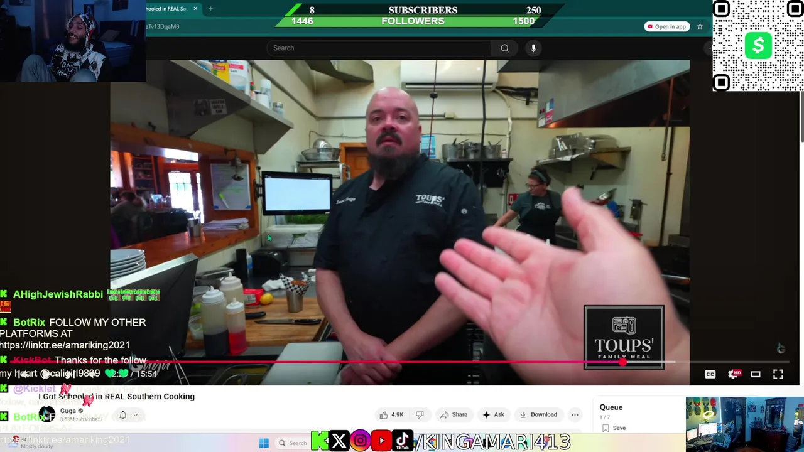Close the browser tab 'Schooled in REAL Southern'
804x452 pixels.
195,8
